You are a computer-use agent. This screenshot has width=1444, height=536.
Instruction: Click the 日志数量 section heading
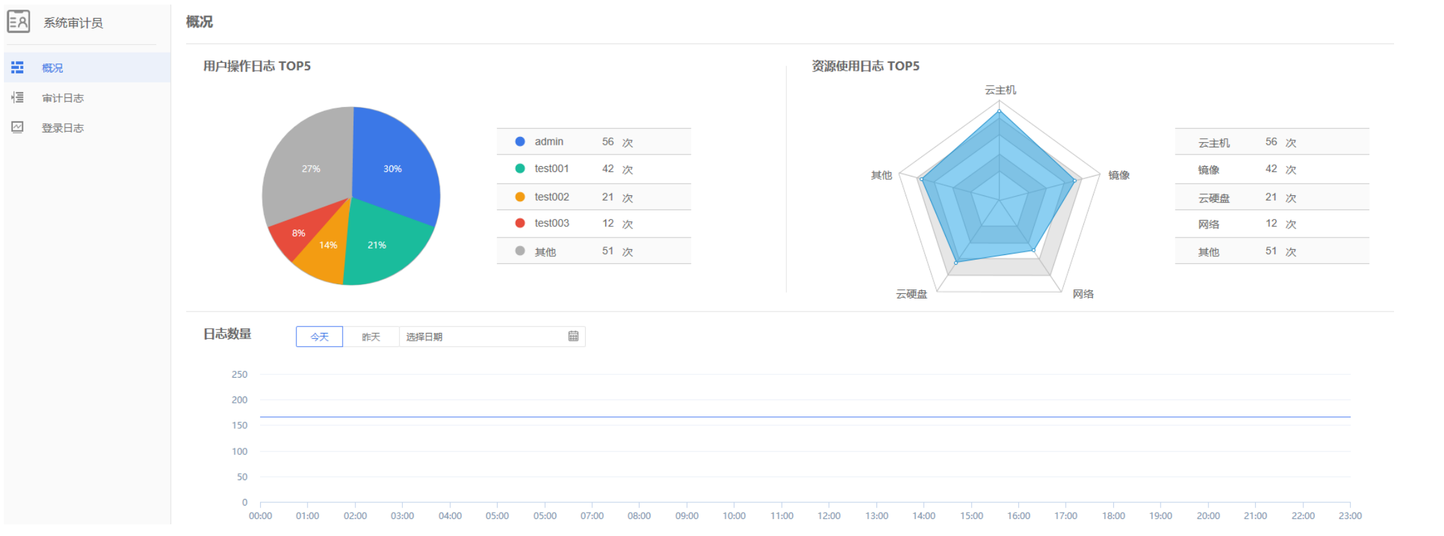pyautogui.click(x=227, y=334)
